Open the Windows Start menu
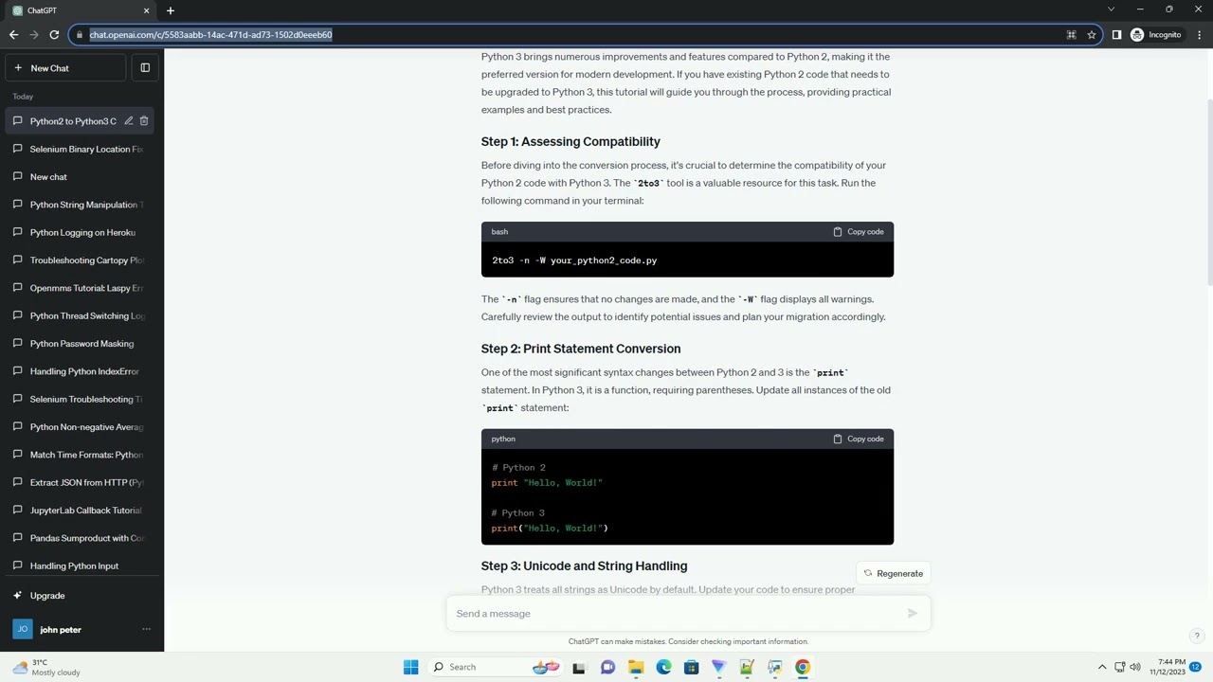Image resolution: width=1213 pixels, height=682 pixels. 410,667
